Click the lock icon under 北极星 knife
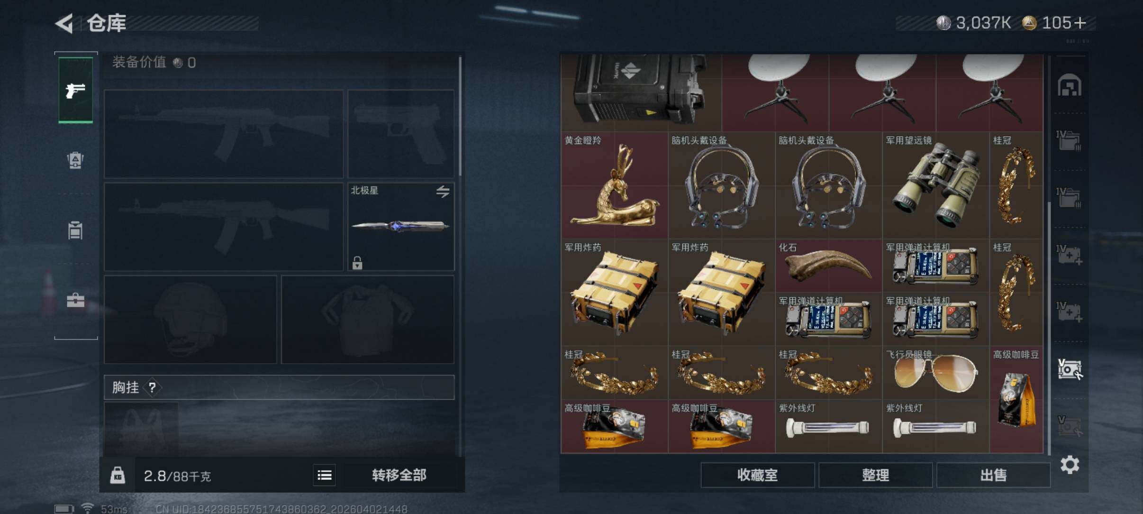This screenshot has height=514, width=1143. 357,262
